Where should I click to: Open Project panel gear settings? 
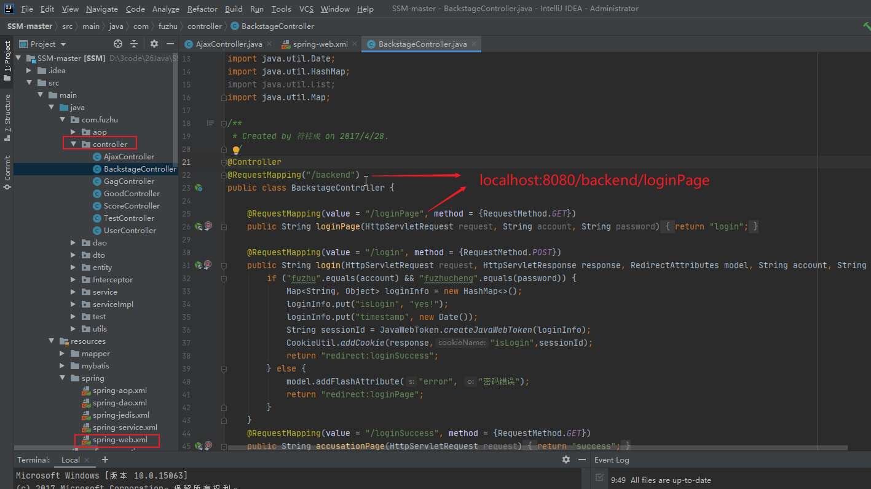(x=154, y=44)
